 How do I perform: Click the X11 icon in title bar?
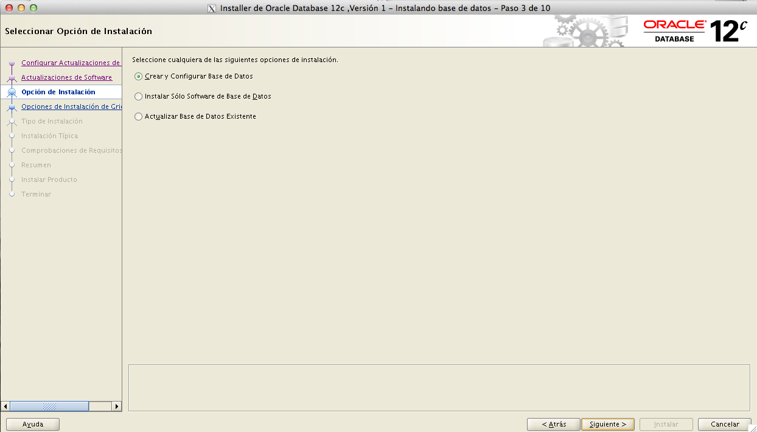click(212, 9)
